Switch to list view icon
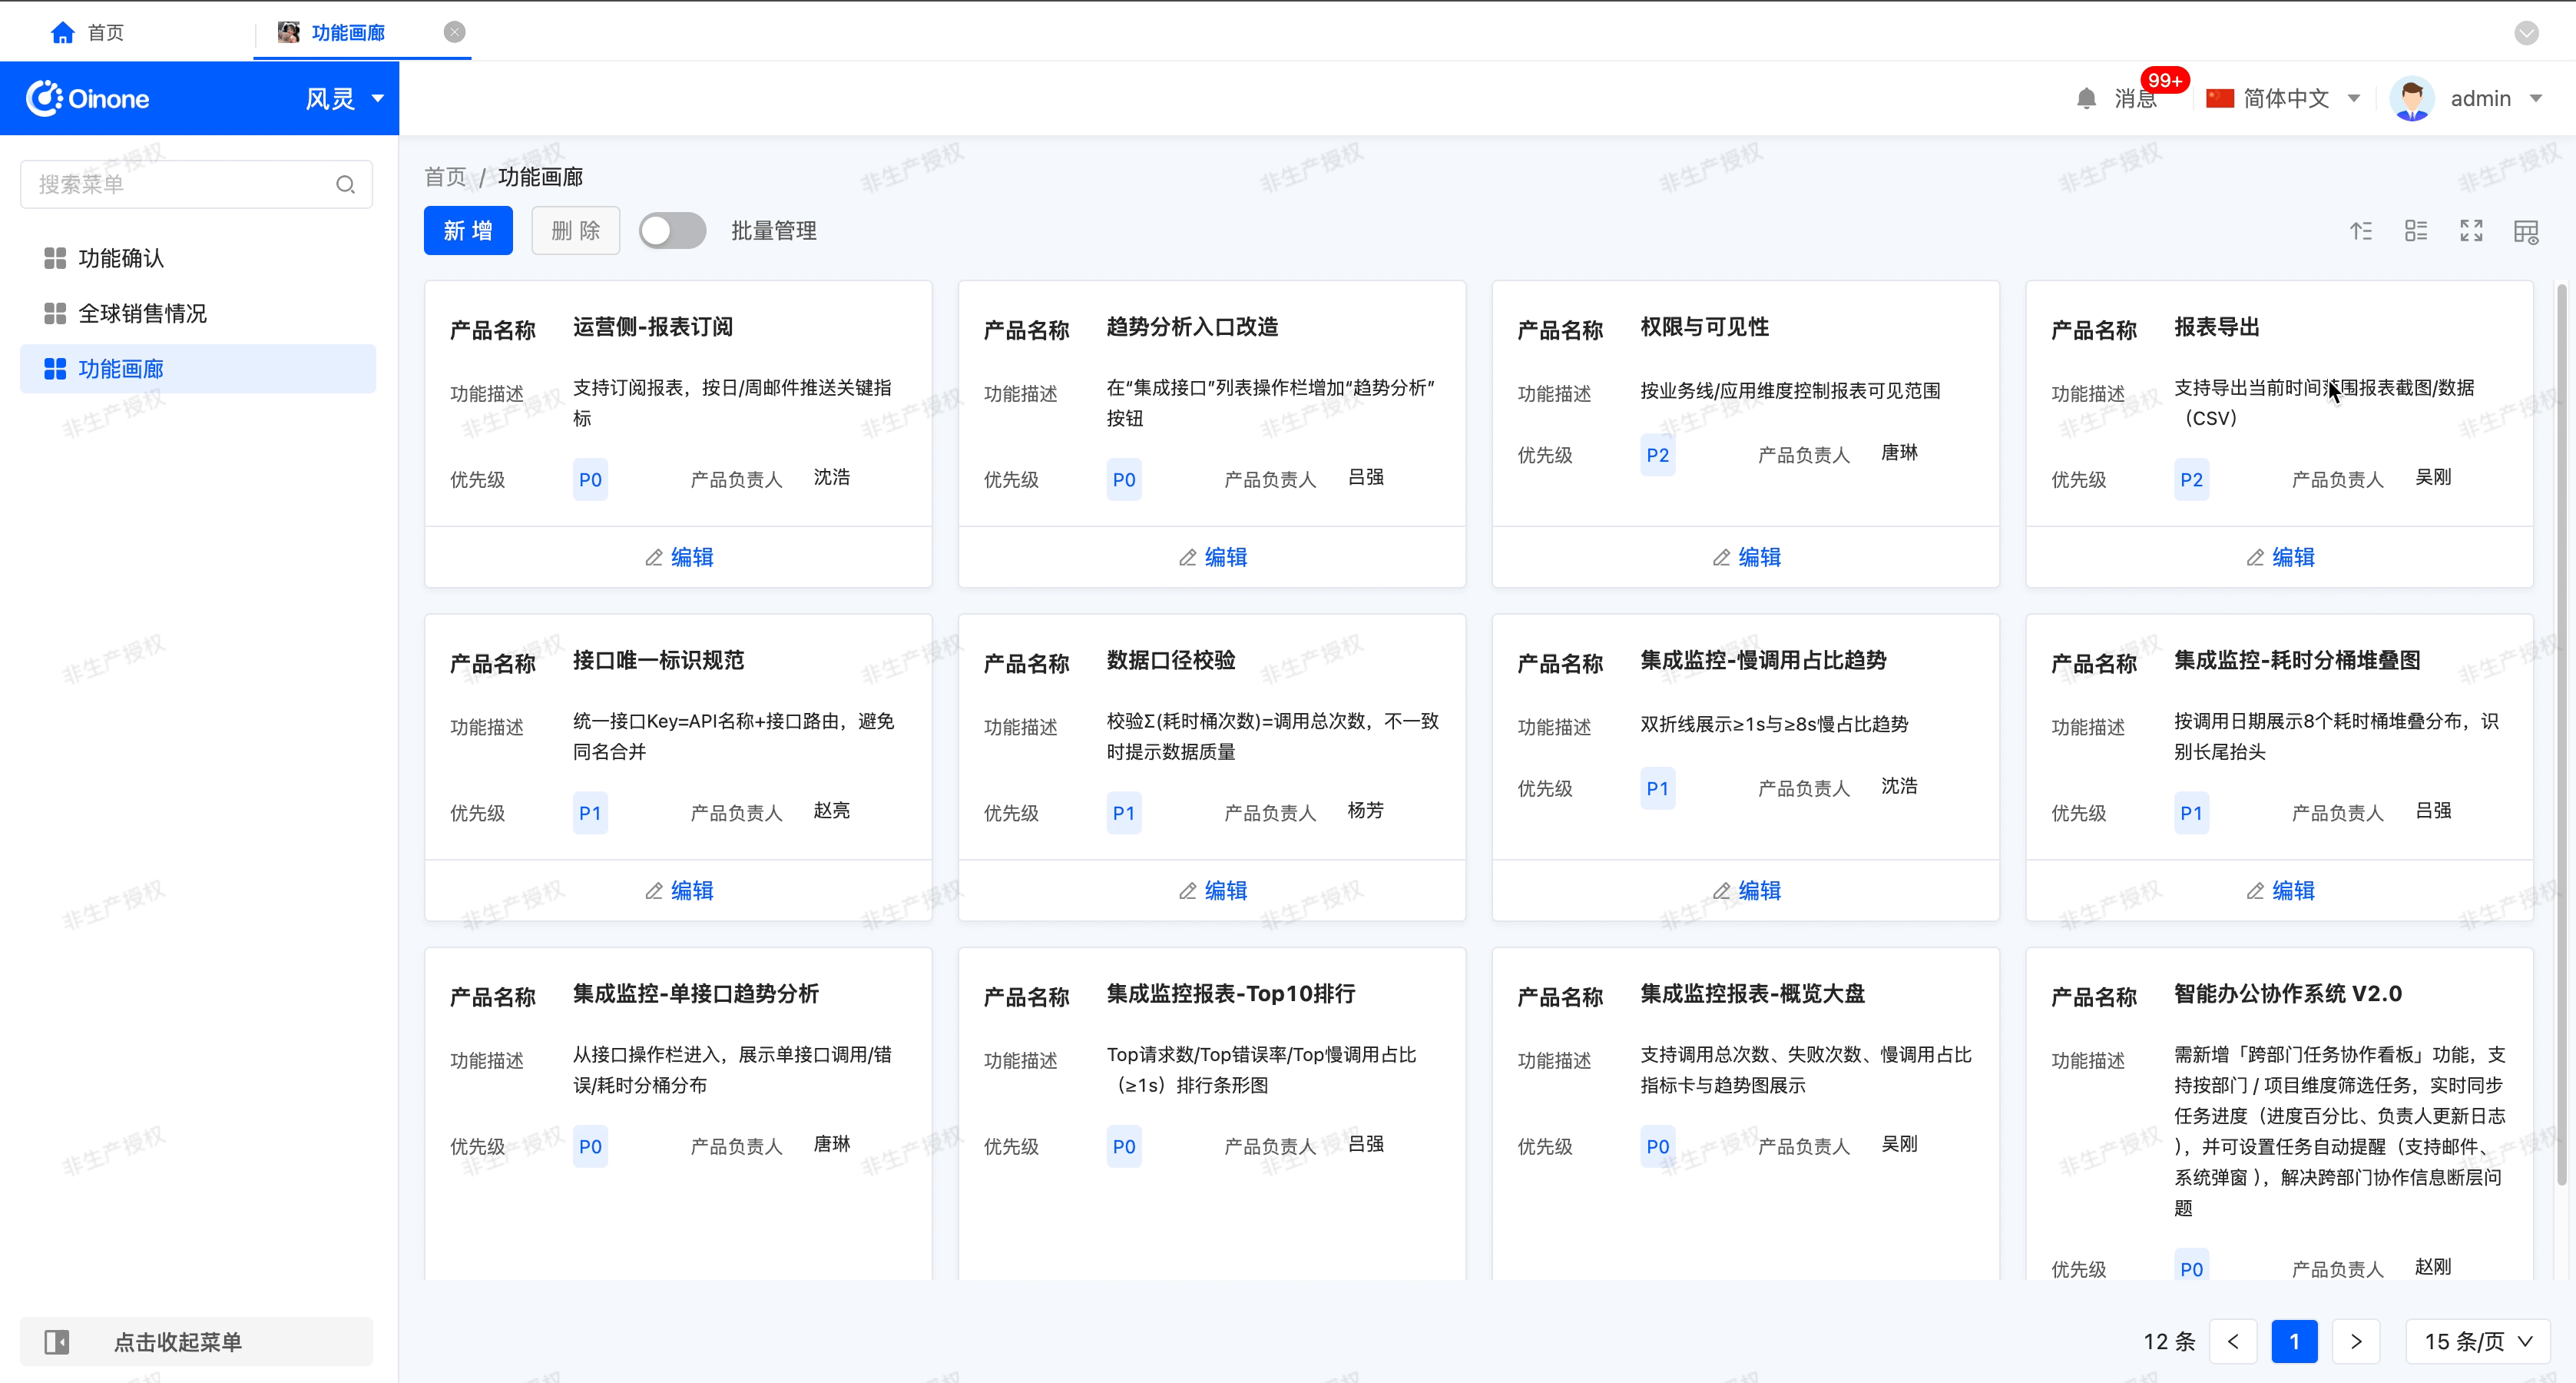The height and width of the screenshot is (1383, 2576). (x=2416, y=231)
